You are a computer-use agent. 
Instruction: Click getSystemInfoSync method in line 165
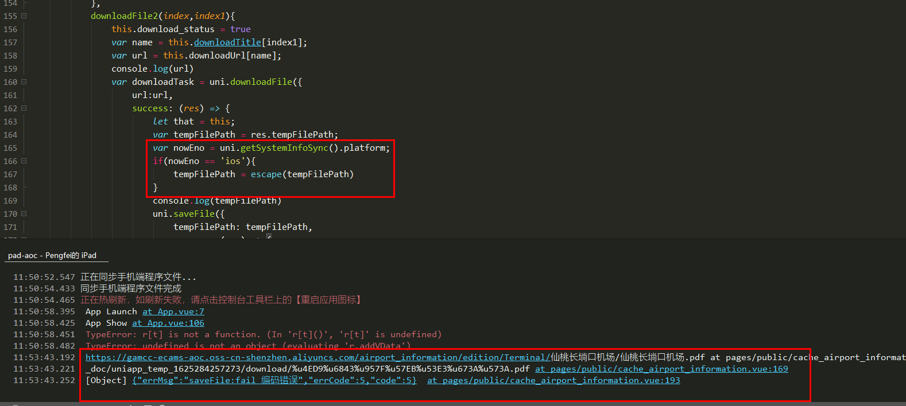tap(284, 148)
